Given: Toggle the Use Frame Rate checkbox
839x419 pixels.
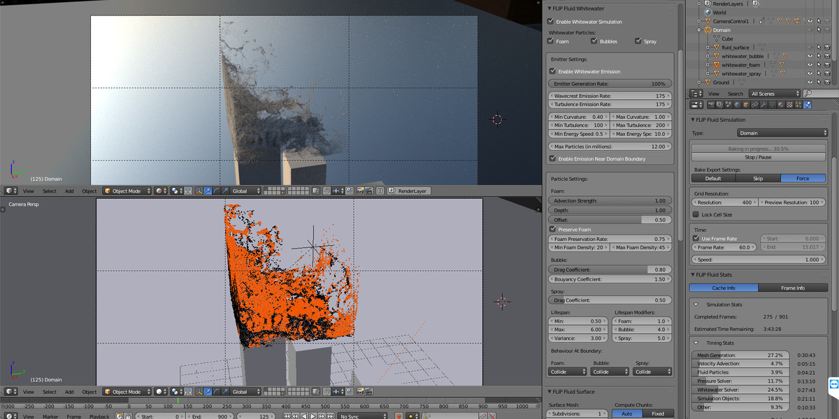Looking at the screenshot, I should point(694,237).
